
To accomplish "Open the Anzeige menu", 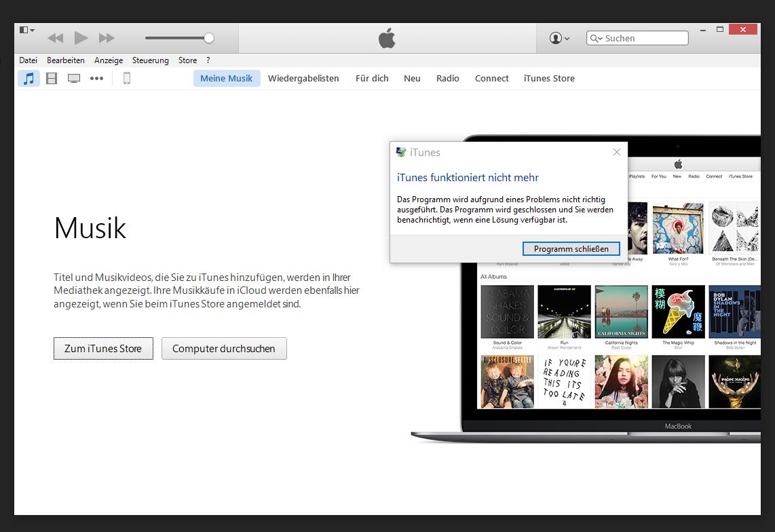I will coord(109,60).
